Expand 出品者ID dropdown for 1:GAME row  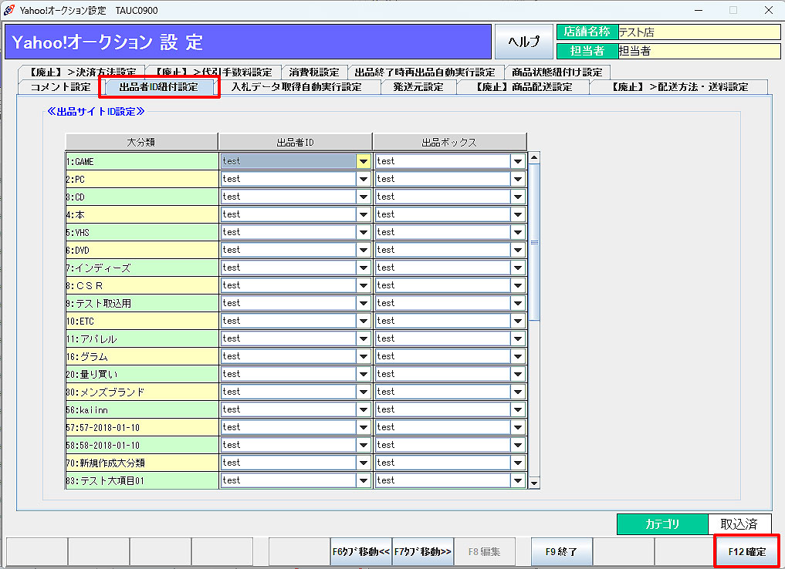tap(363, 161)
